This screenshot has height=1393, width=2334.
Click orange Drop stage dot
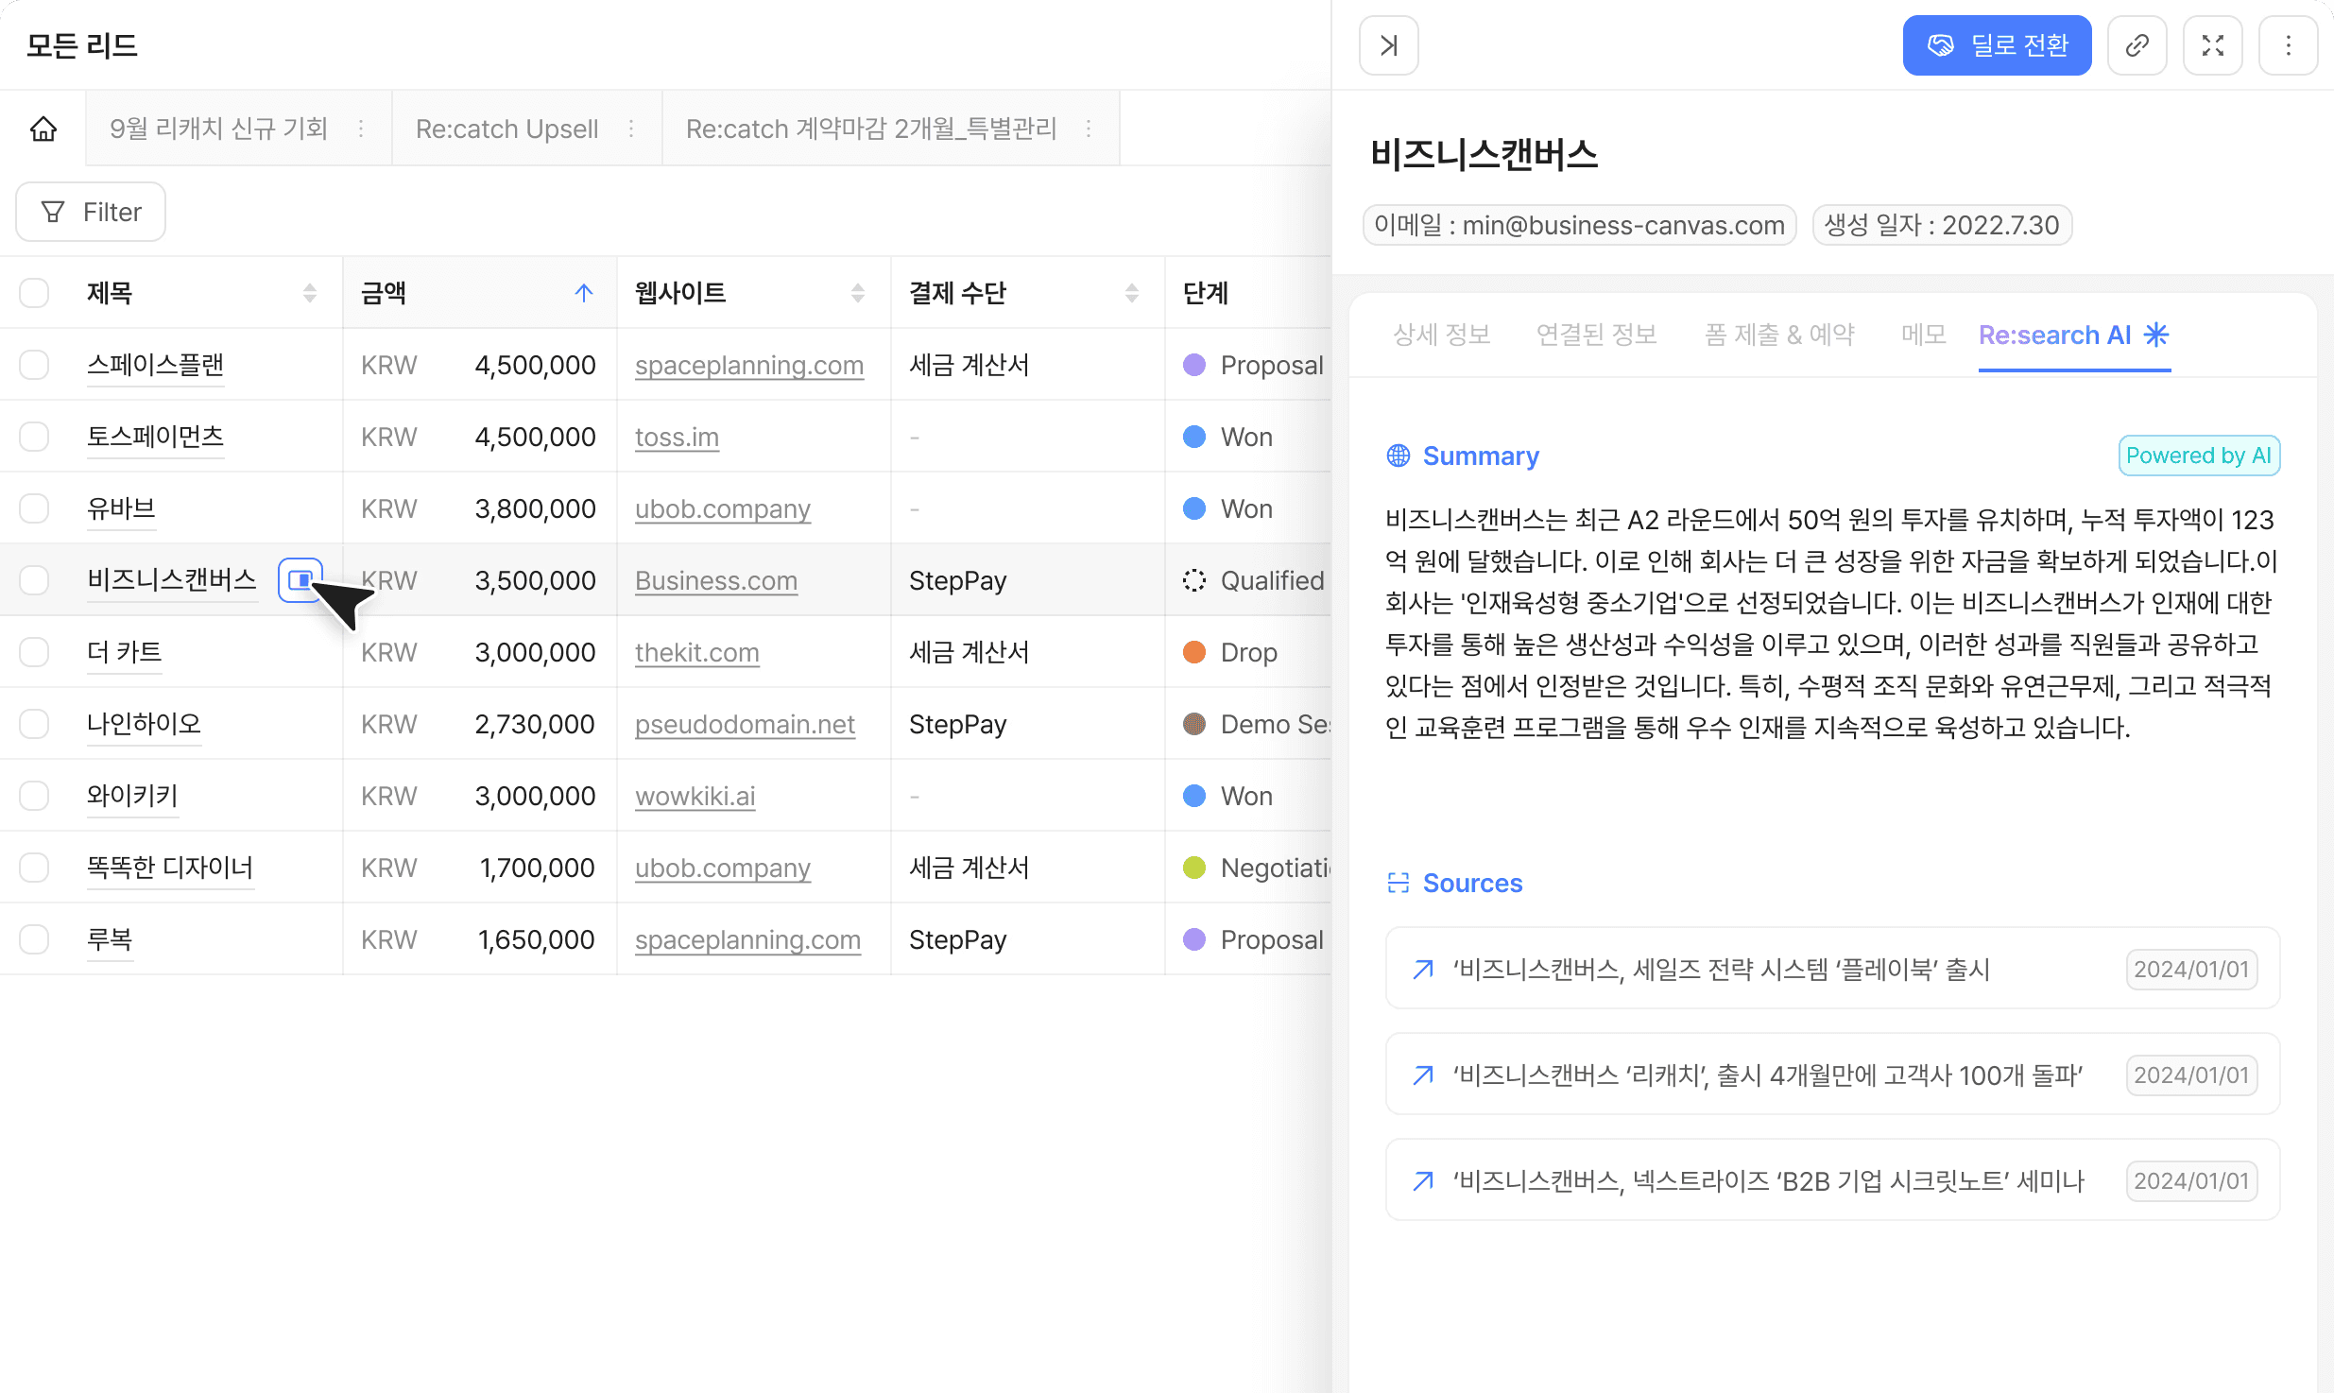click(1194, 652)
